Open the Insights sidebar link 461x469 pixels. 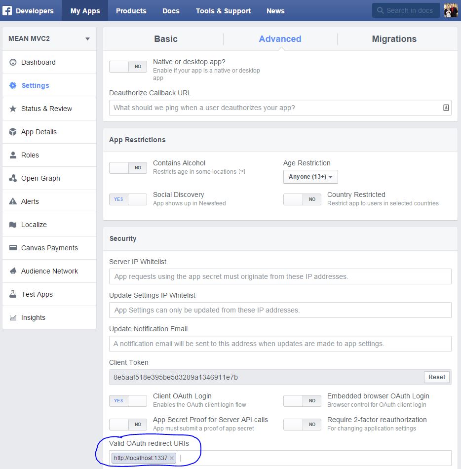click(49, 317)
